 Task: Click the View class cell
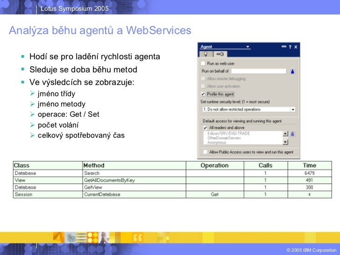pyautogui.click(x=48, y=180)
